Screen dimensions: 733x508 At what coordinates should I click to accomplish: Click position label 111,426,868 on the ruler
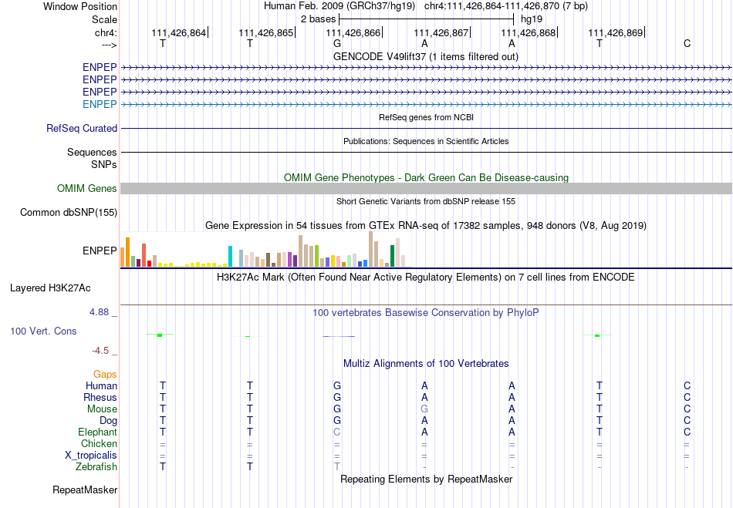point(529,32)
